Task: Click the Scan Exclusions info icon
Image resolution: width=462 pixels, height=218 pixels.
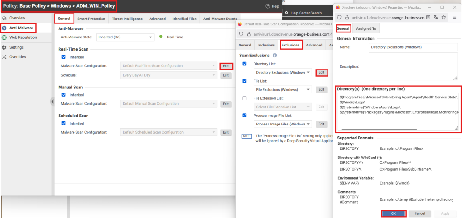Action: [x=275, y=55]
